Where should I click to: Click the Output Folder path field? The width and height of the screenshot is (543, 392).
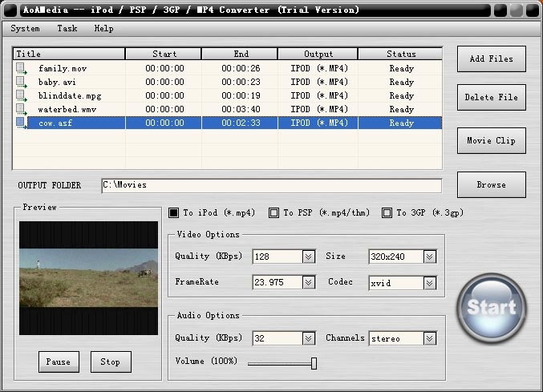(x=271, y=185)
